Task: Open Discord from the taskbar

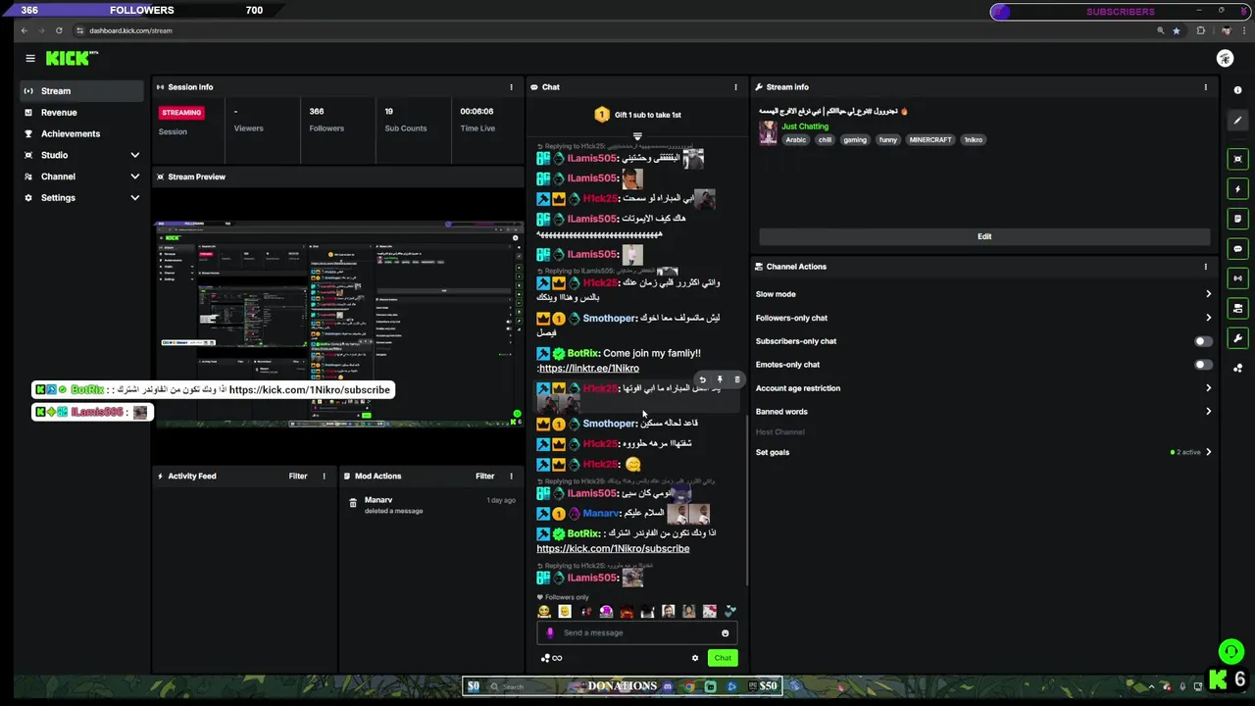Action: pyautogui.click(x=668, y=686)
